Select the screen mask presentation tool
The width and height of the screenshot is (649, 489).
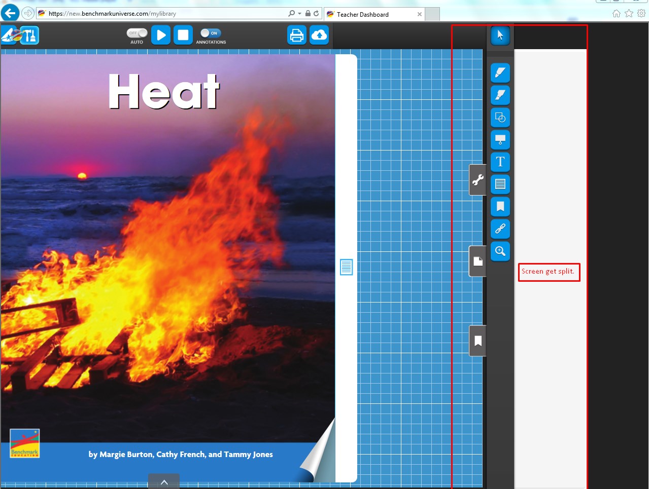[500, 140]
